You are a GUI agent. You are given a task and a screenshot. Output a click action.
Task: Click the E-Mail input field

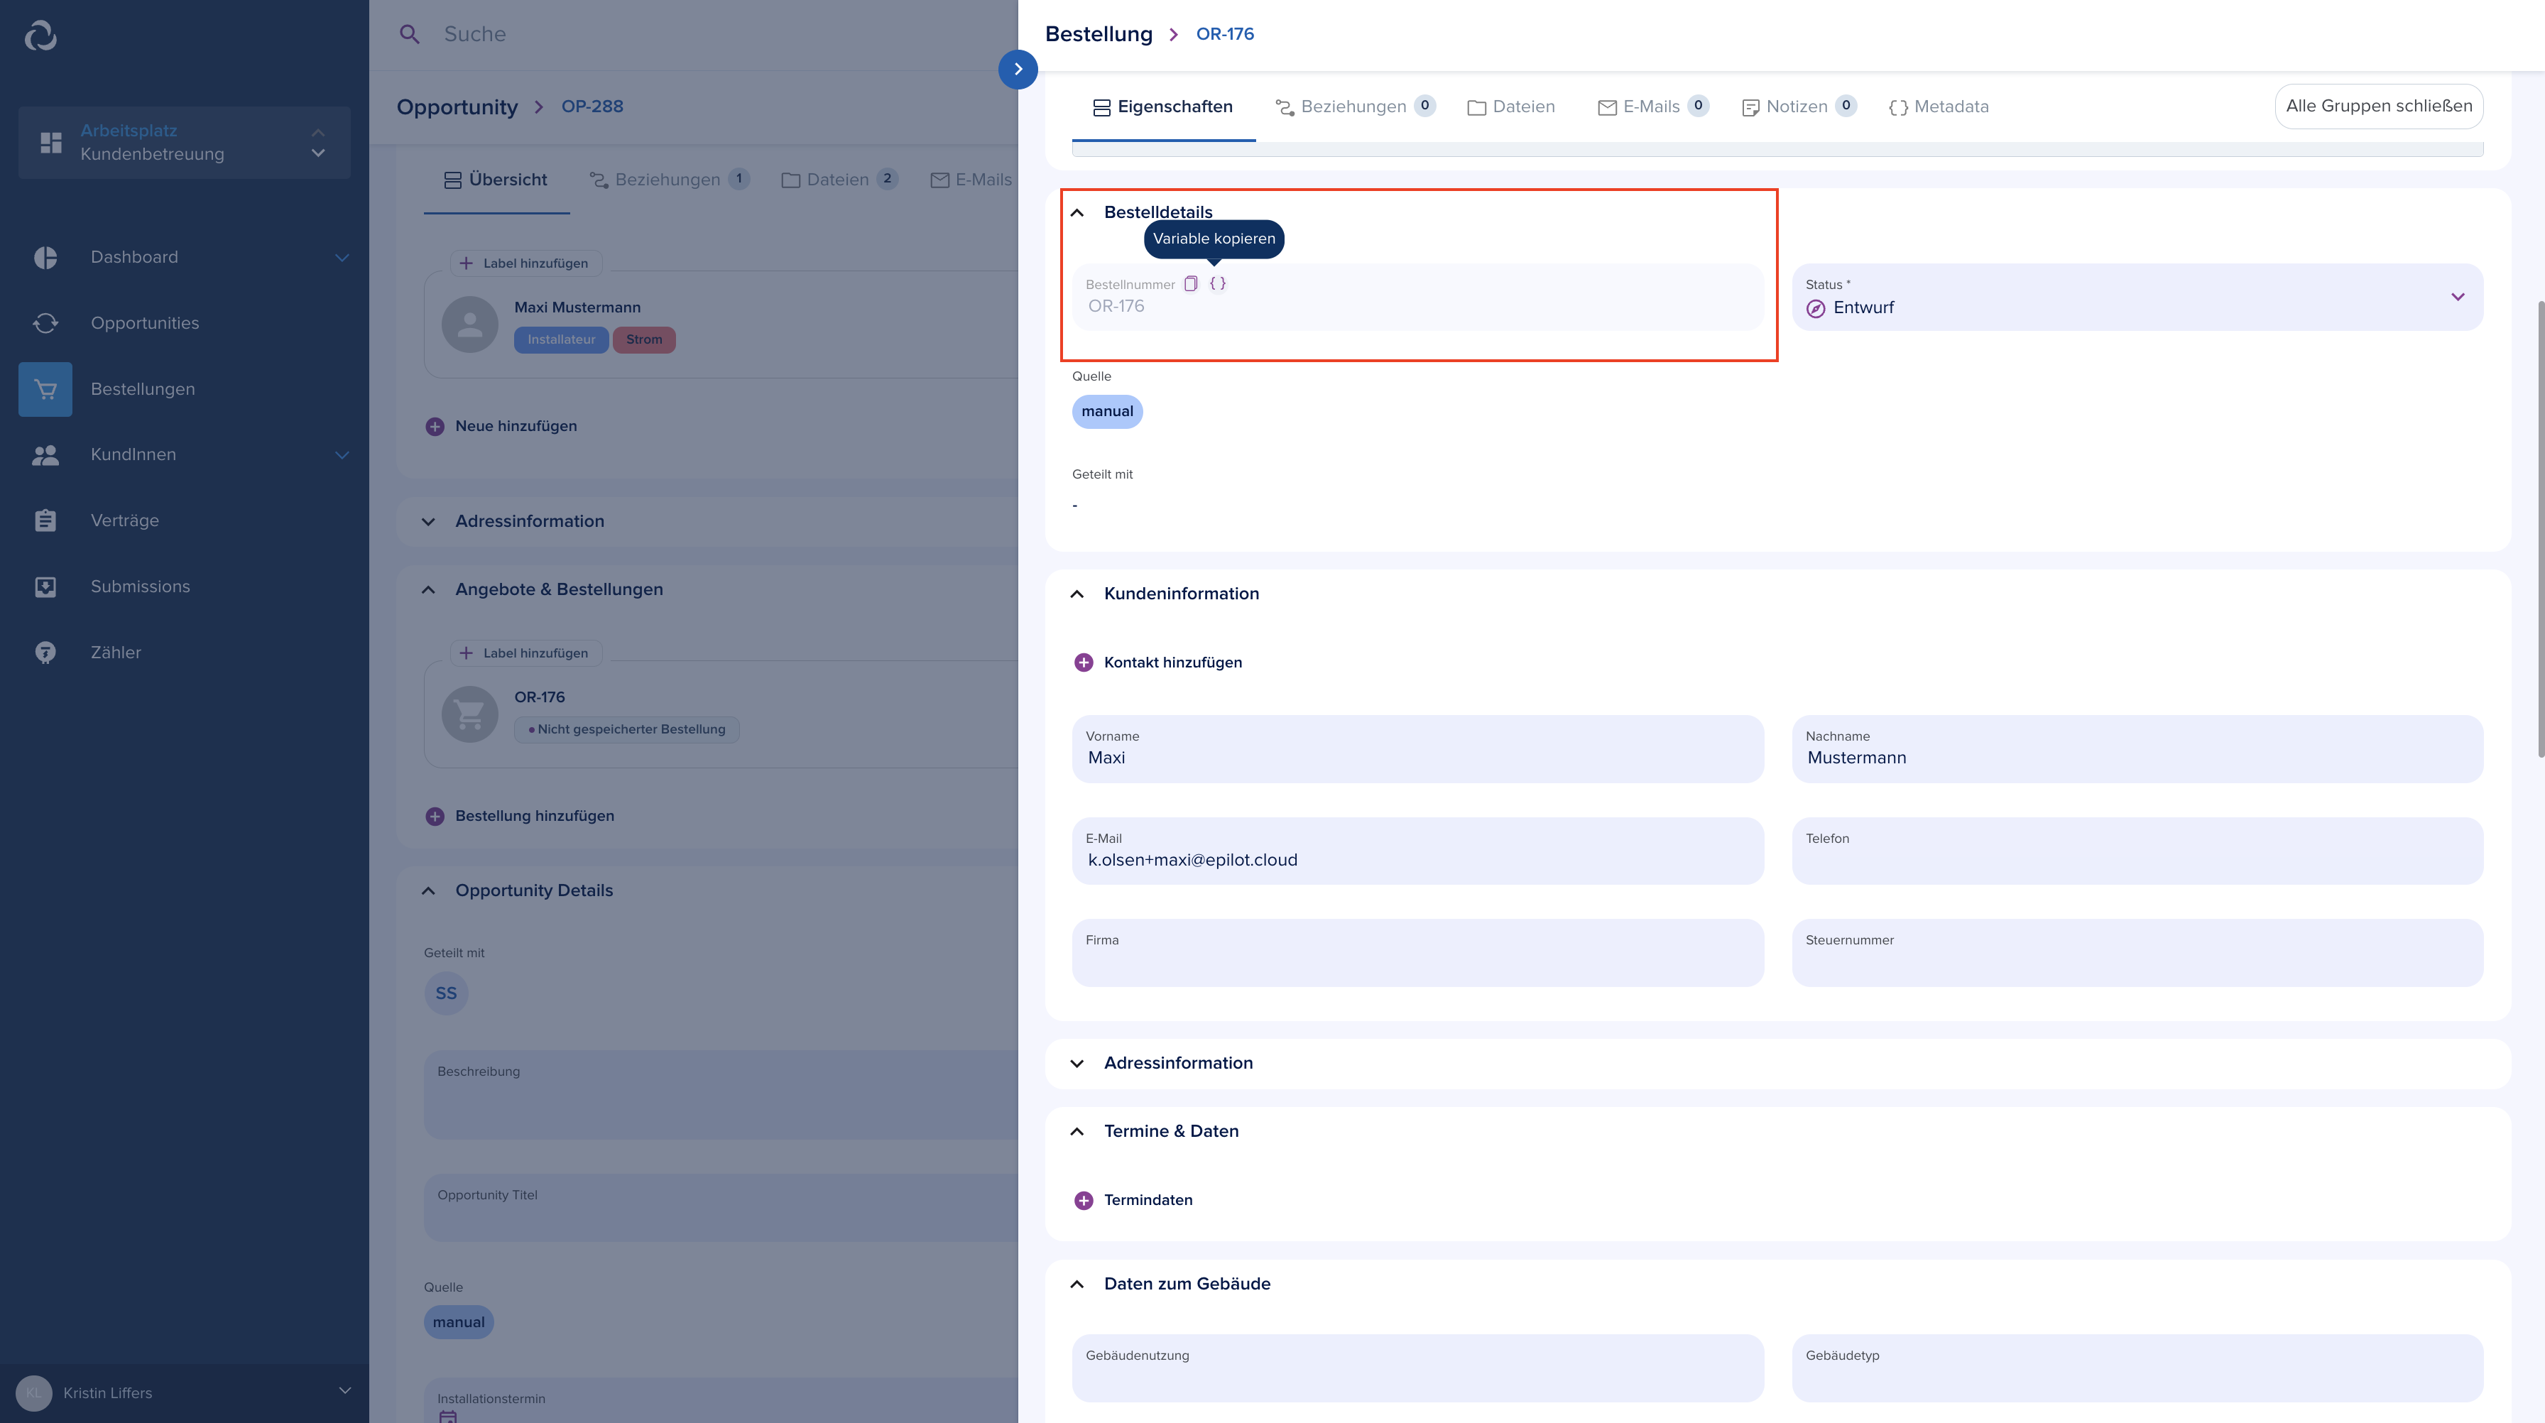(1418, 851)
